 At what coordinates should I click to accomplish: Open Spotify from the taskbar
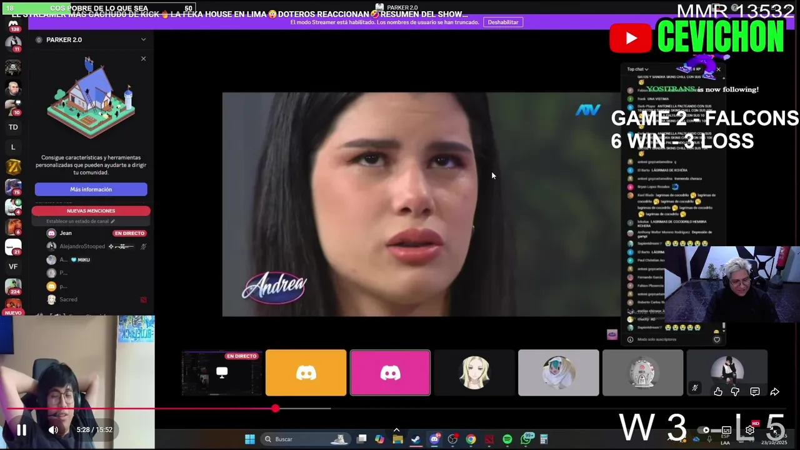[507, 439]
